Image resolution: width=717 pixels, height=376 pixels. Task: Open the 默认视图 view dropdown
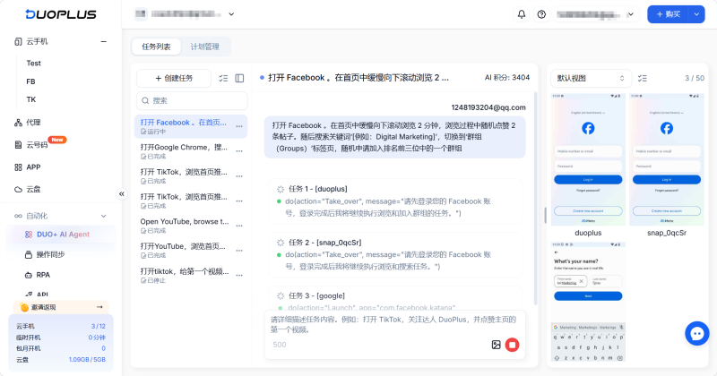pos(591,78)
